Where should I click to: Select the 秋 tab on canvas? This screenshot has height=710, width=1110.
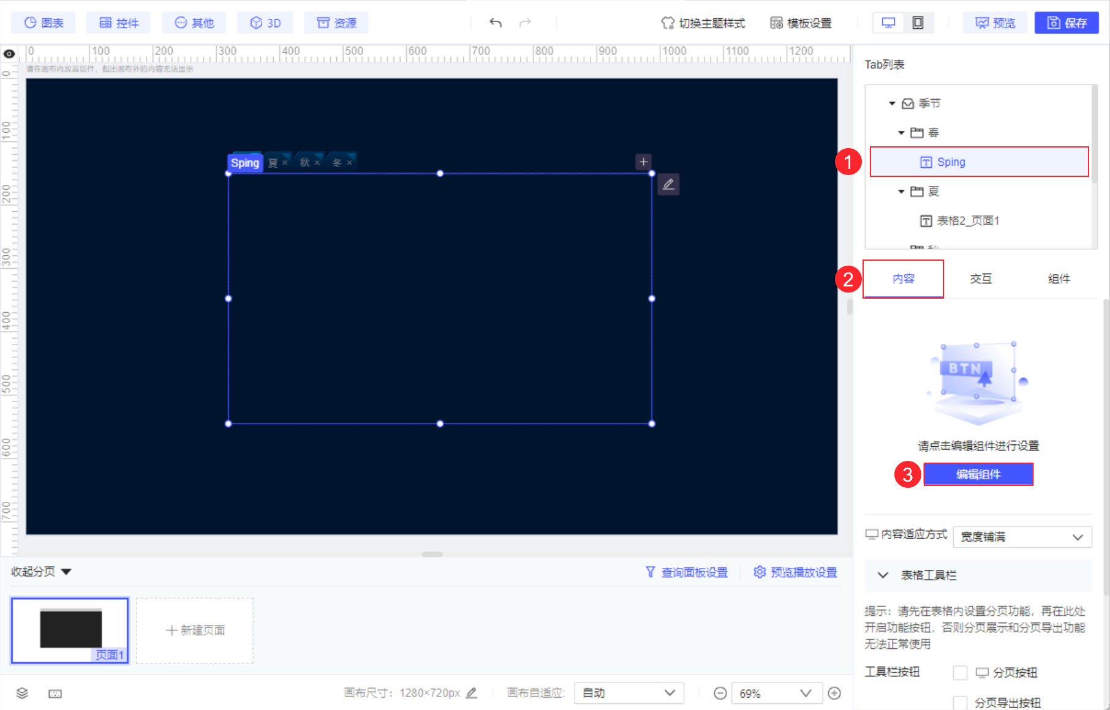[x=304, y=163]
